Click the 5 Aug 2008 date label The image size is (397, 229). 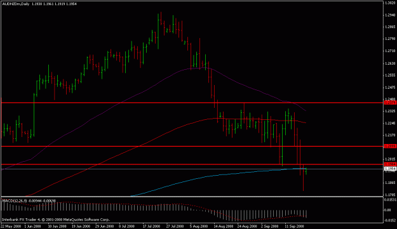(199, 226)
